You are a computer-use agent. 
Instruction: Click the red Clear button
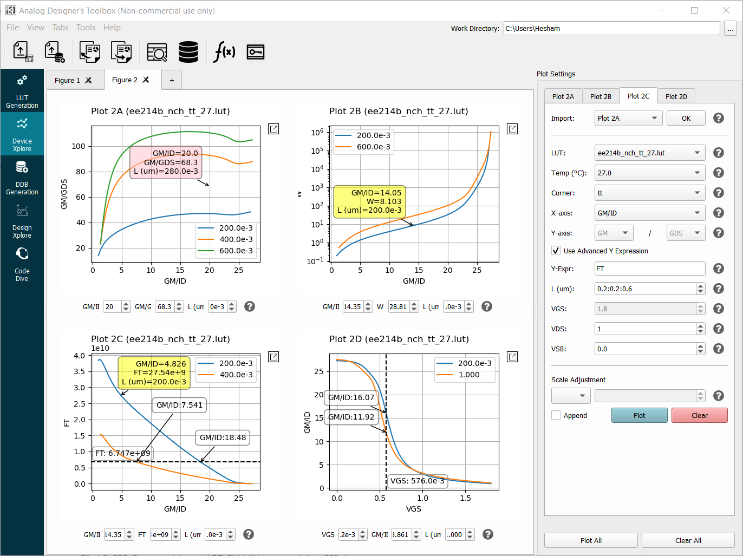pos(700,415)
